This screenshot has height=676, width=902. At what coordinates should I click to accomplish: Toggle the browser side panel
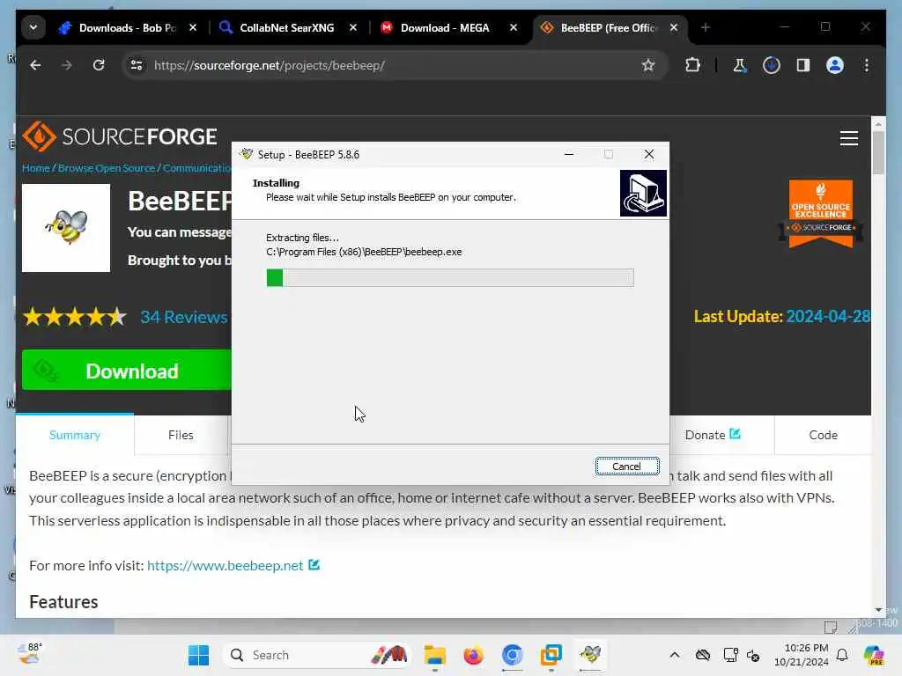(x=803, y=65)
